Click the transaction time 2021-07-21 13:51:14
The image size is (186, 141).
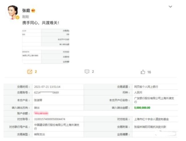(x=47, y=87)
